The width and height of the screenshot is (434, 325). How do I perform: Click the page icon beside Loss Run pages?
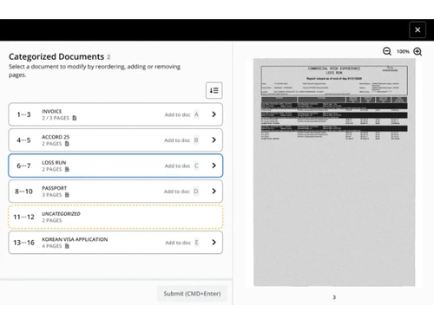click(67, 169)
